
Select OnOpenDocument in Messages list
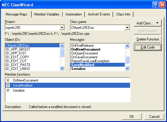tap(98, 53)
